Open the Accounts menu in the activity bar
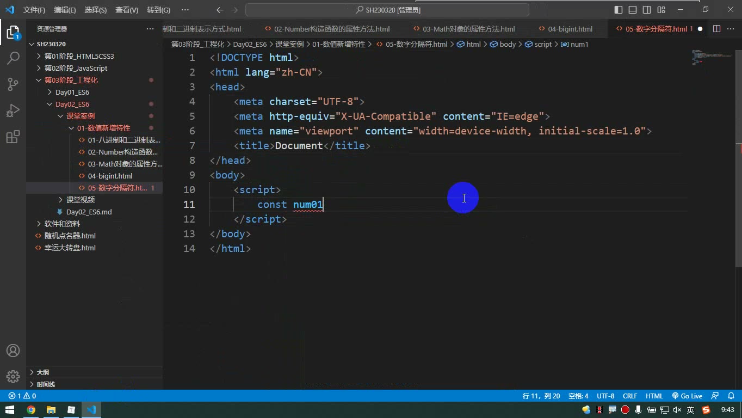The image size is (742, 418). tap(13, 351)
